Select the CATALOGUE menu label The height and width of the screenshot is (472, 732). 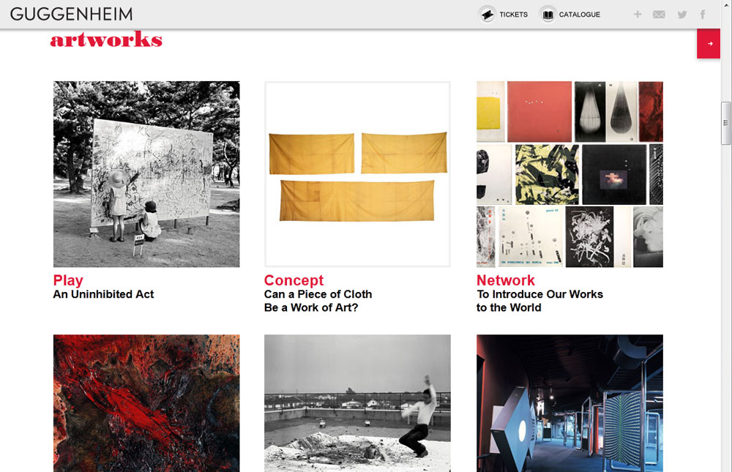coord(580,15)
